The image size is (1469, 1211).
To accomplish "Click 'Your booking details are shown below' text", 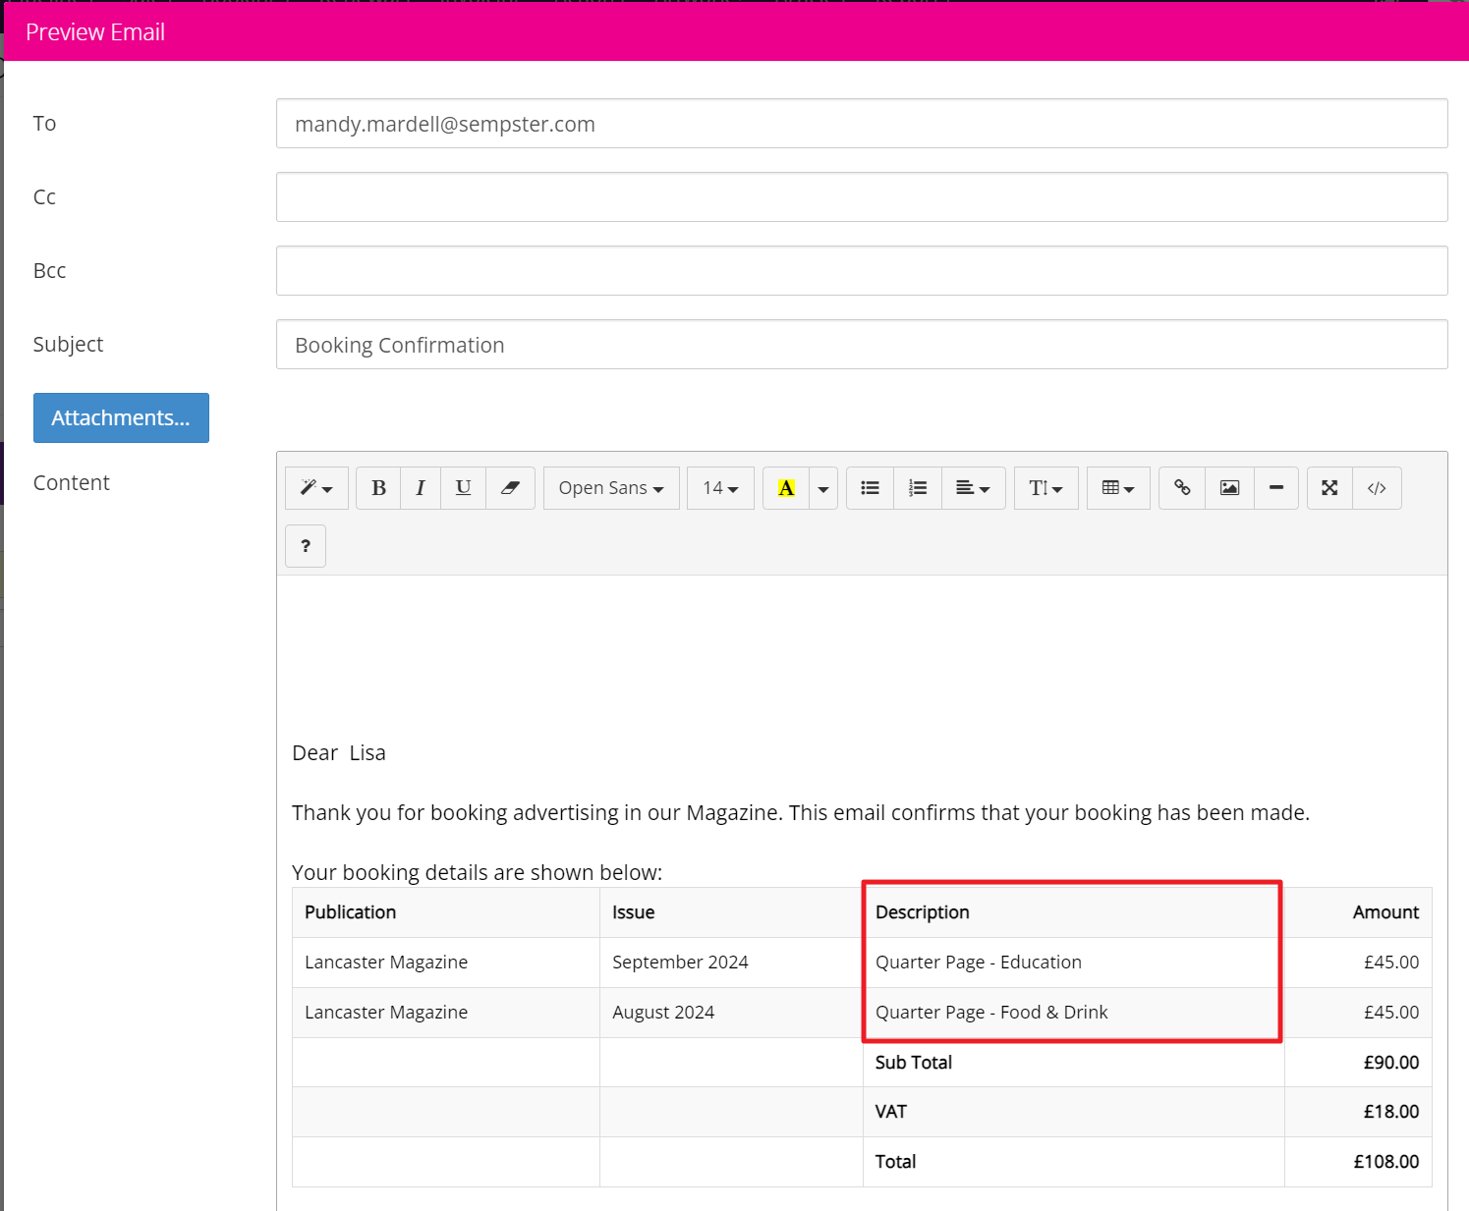I will pos(478,873).
